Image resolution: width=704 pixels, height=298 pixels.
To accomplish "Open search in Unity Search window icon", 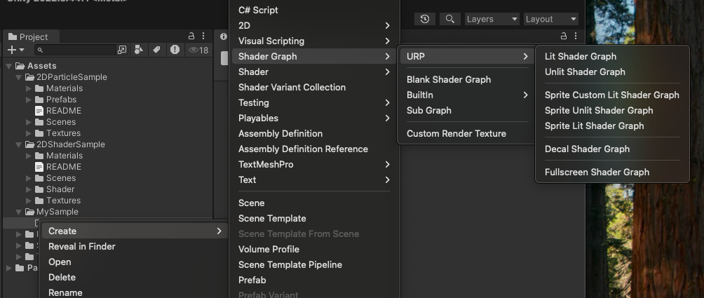I will click(x=122, y=50).
